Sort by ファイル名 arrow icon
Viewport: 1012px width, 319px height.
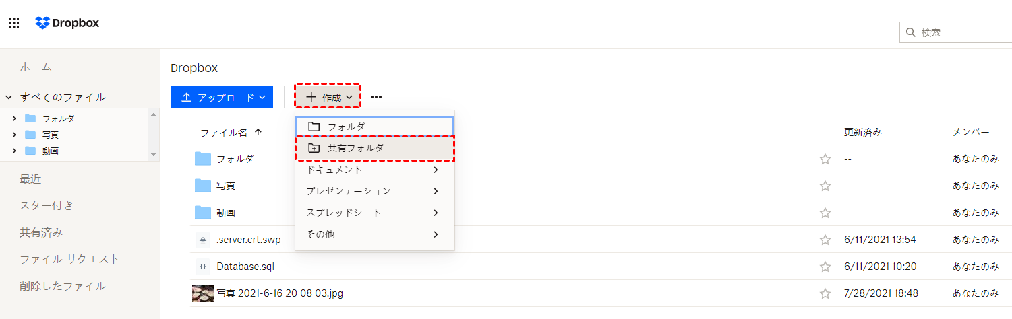tap(258, 133)
